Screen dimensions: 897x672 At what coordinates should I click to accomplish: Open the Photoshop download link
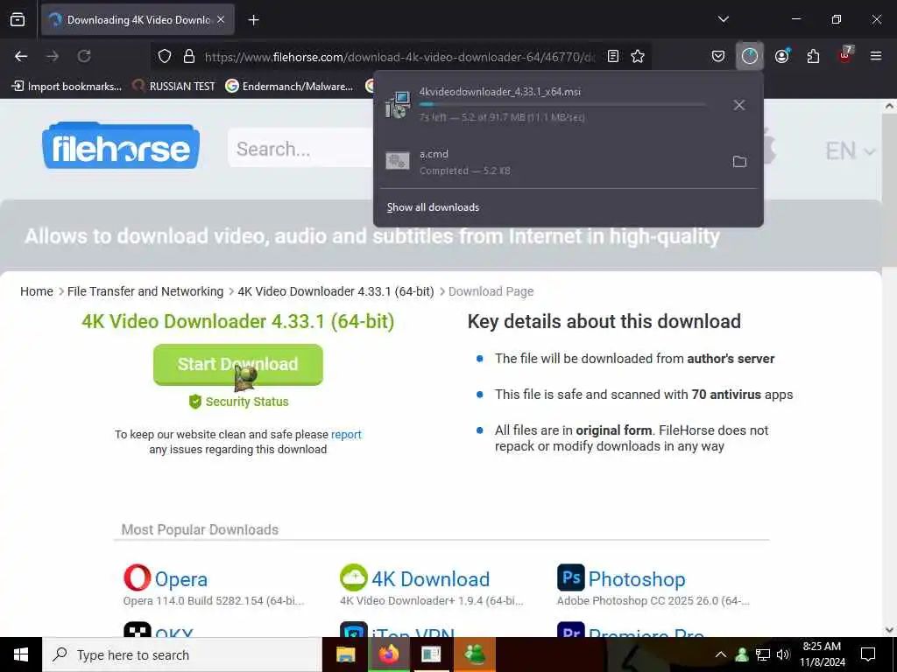coord(637,579)
